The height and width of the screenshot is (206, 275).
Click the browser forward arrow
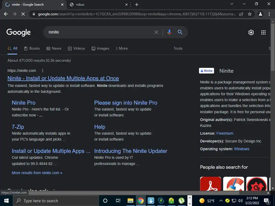15,14
